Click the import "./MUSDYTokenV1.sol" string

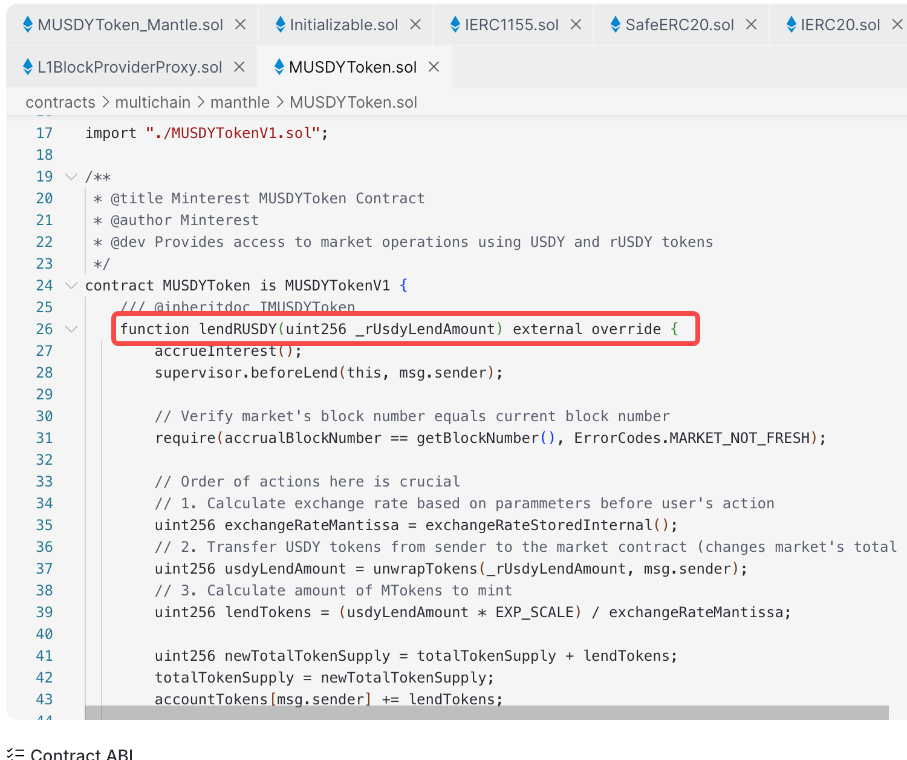[233, 133]
